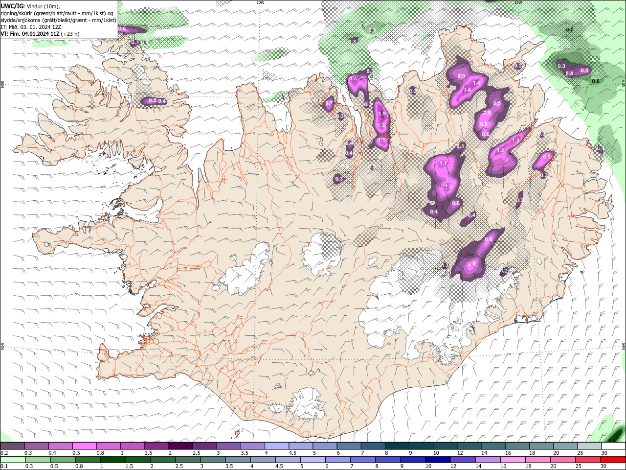Click the '20W' longitude label at the top edge

pyautogui.click(x=260, y=2)
